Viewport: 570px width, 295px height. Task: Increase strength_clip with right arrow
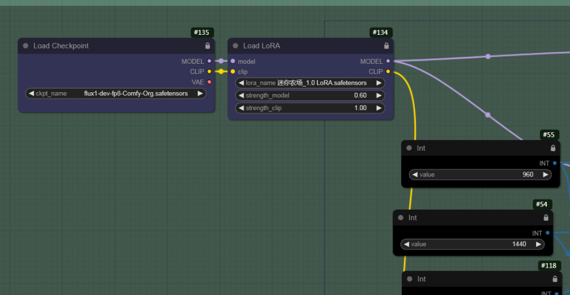[x=379, y=108]
